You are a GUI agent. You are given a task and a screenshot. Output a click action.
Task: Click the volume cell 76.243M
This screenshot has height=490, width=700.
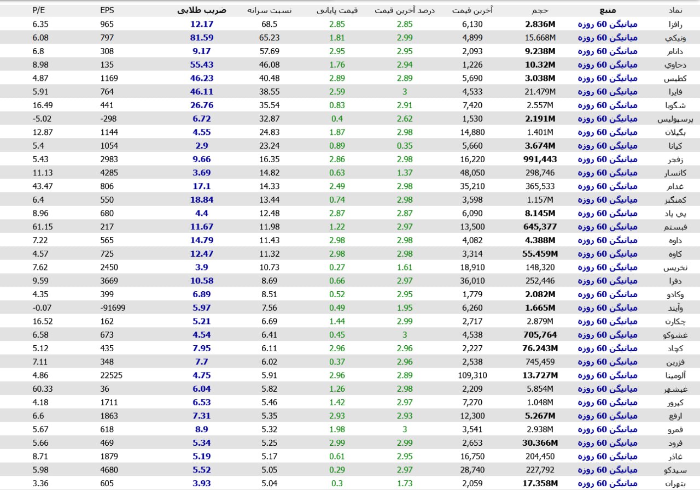click(x=540, y=349)
